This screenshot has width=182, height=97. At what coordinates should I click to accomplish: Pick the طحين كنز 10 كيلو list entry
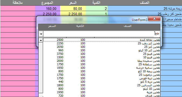coord(102,50)
